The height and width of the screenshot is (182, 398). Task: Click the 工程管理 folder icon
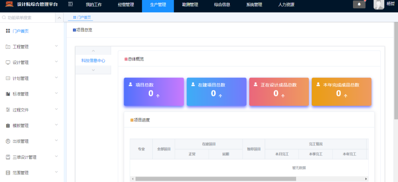point(8,47)
